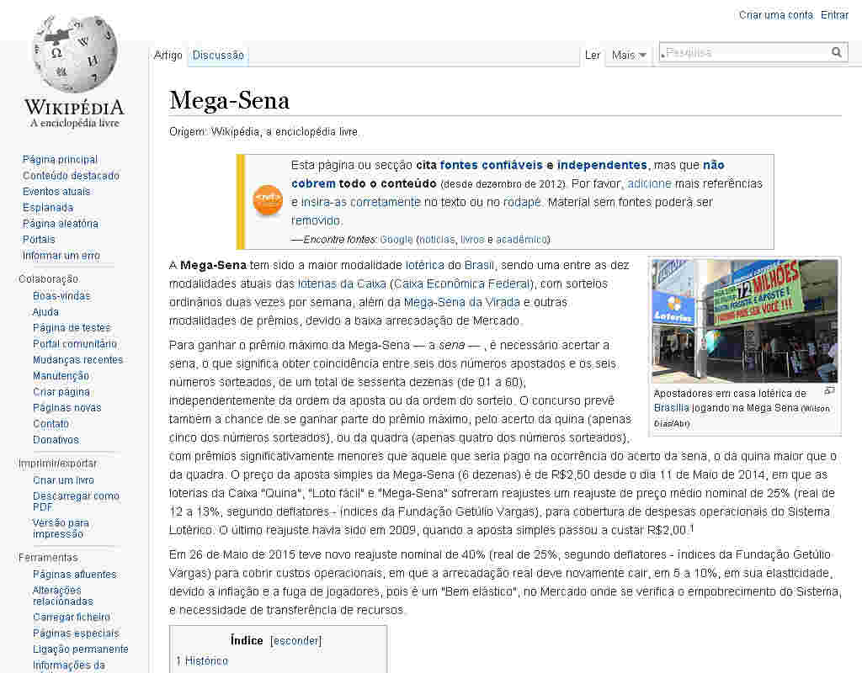Open Página de testes link
Screen dimensions: 862x673
pyautogui.click(x=72, y=328)
